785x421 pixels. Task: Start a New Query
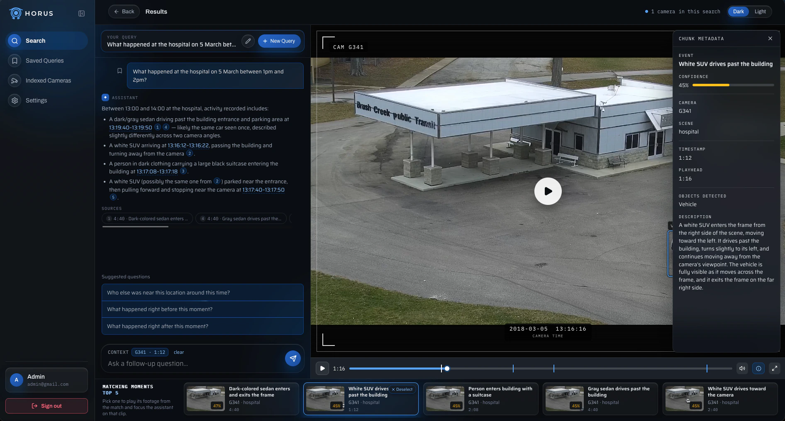[x=279, y=41]
